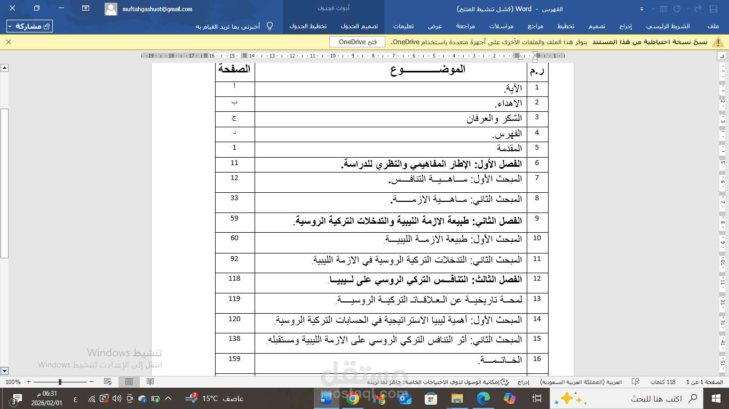
Task: Open the notification center icon
Action: coord(17,399)
